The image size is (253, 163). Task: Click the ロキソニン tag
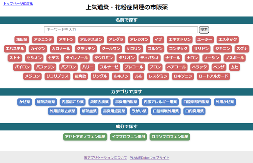point(183,76)
